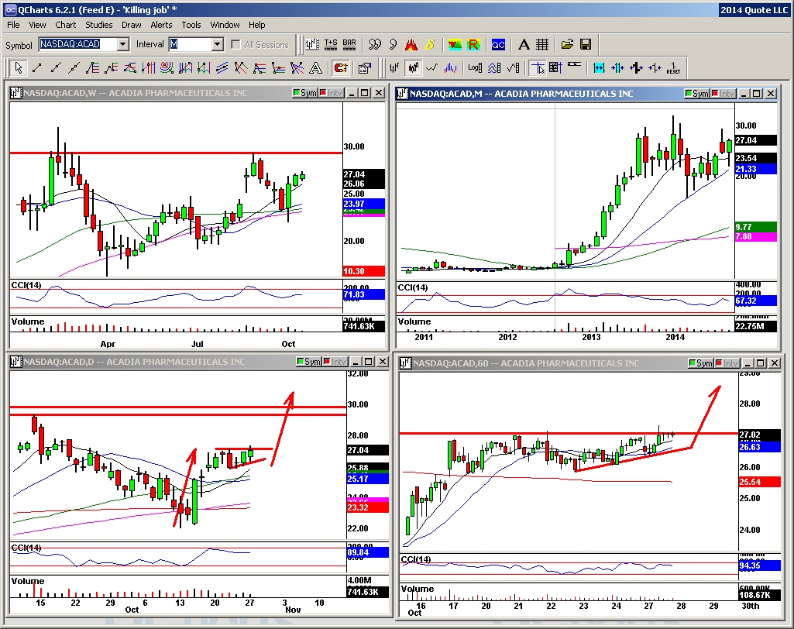
Task: Open the Chart menu
Action: 66,25
